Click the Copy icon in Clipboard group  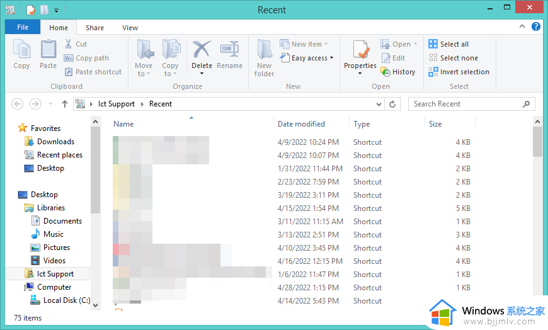pyautogui.click(x=21, y=49)
